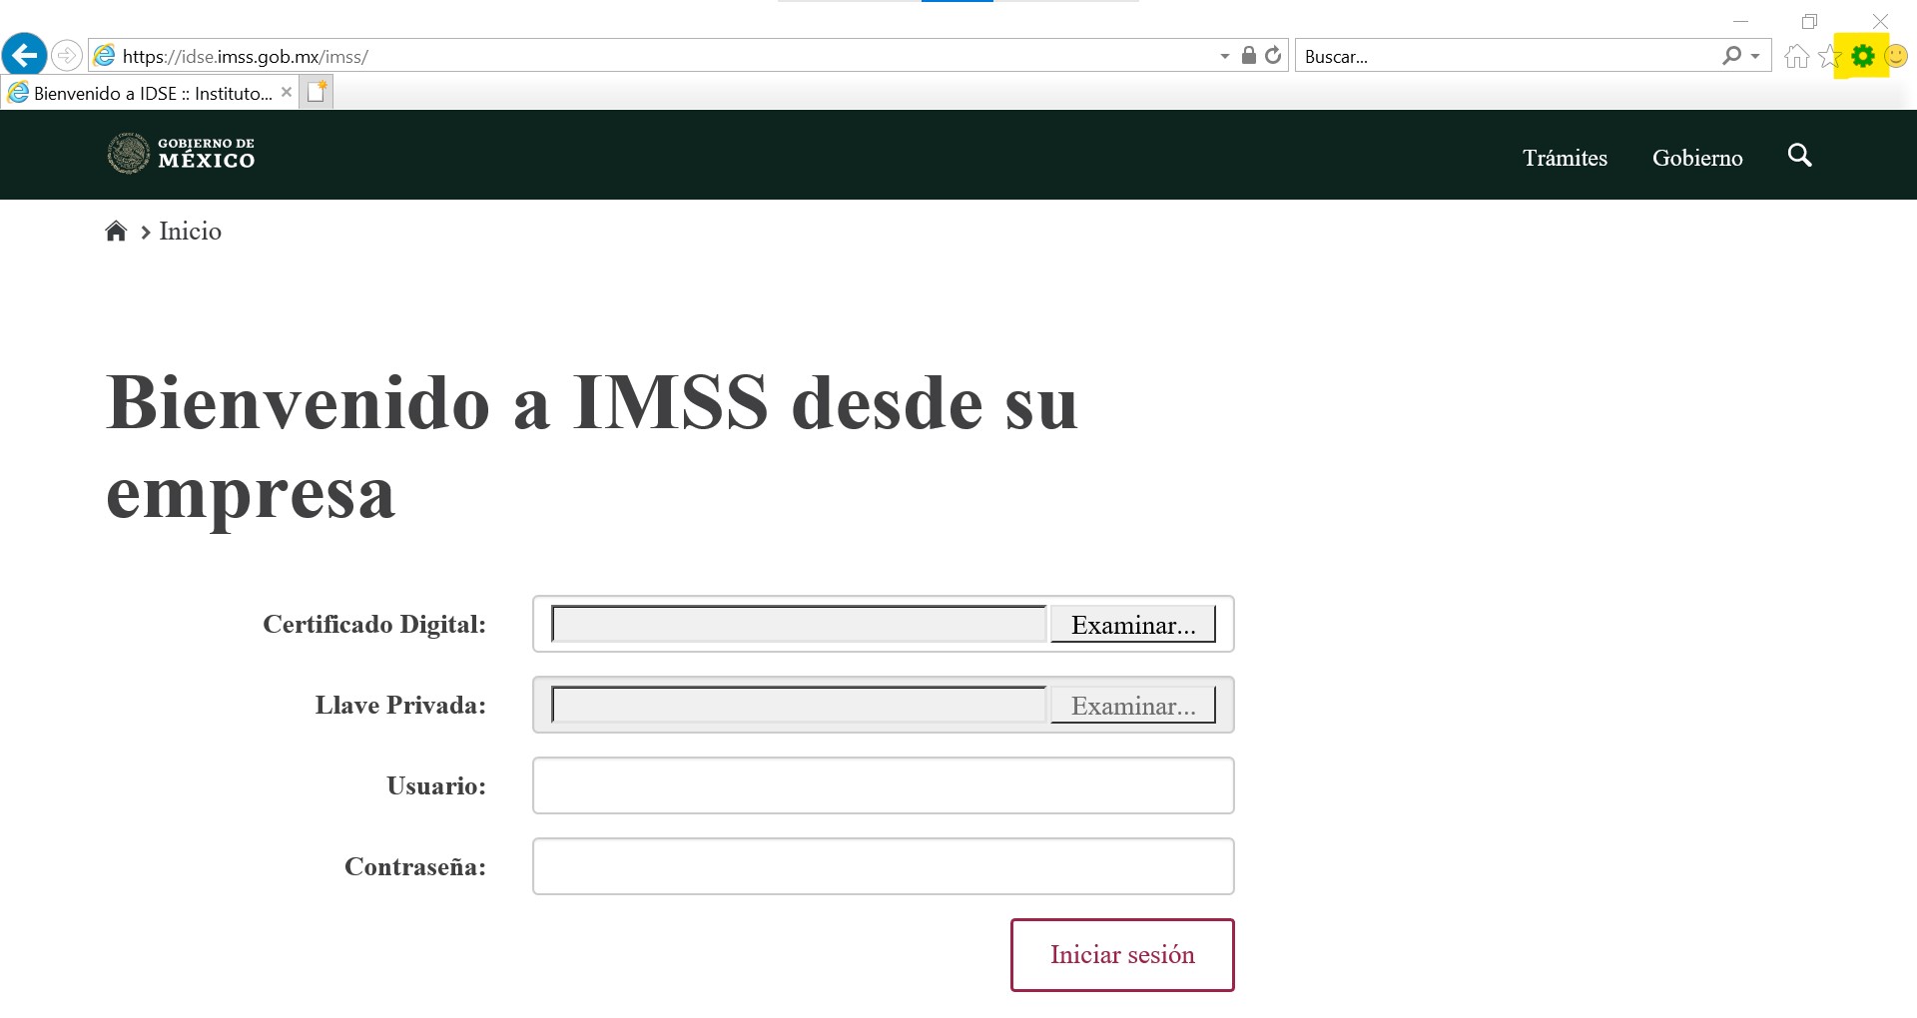This screenshot has height=1018, width=1917.
Task: Click the magnifier icon in Buscar box
Action: [x=1732, y=56]
